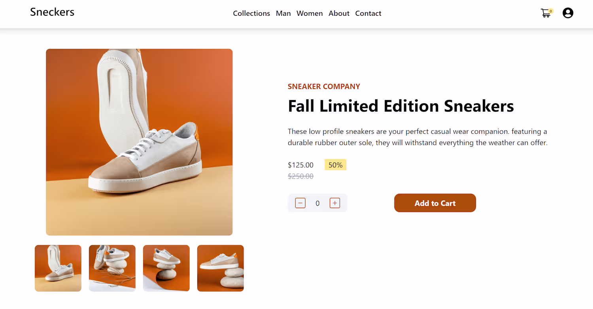Open the About link in navigation
593x309 pixels.
tap(339, 13)
